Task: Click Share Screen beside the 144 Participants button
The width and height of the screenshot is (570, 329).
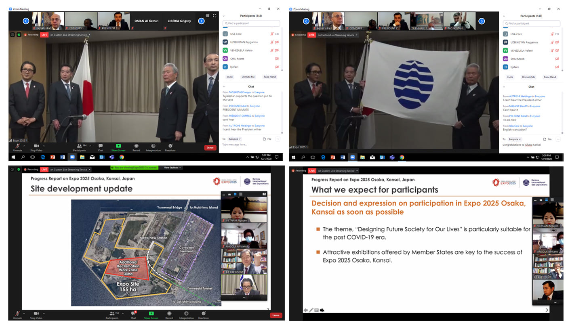Action: pos(118,147)
